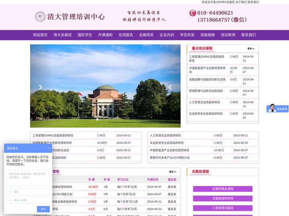
Task: Click 更多>> in 重点培训课程 panel
Action: click(251, 49)
